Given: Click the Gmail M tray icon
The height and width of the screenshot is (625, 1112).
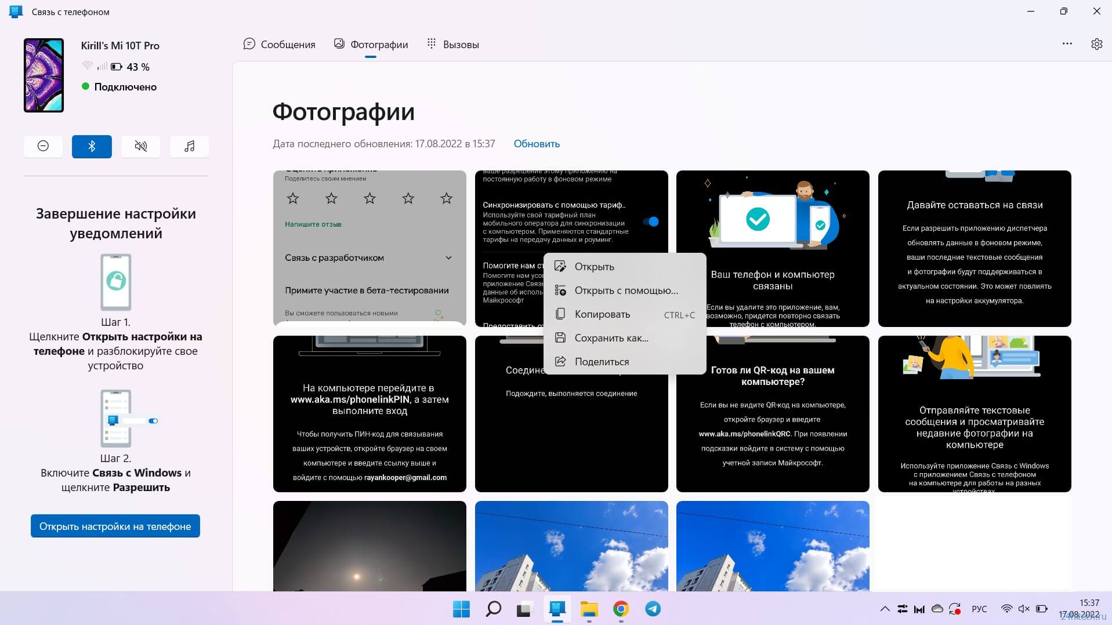Looking at the screenshot, I should pos(919,609).
